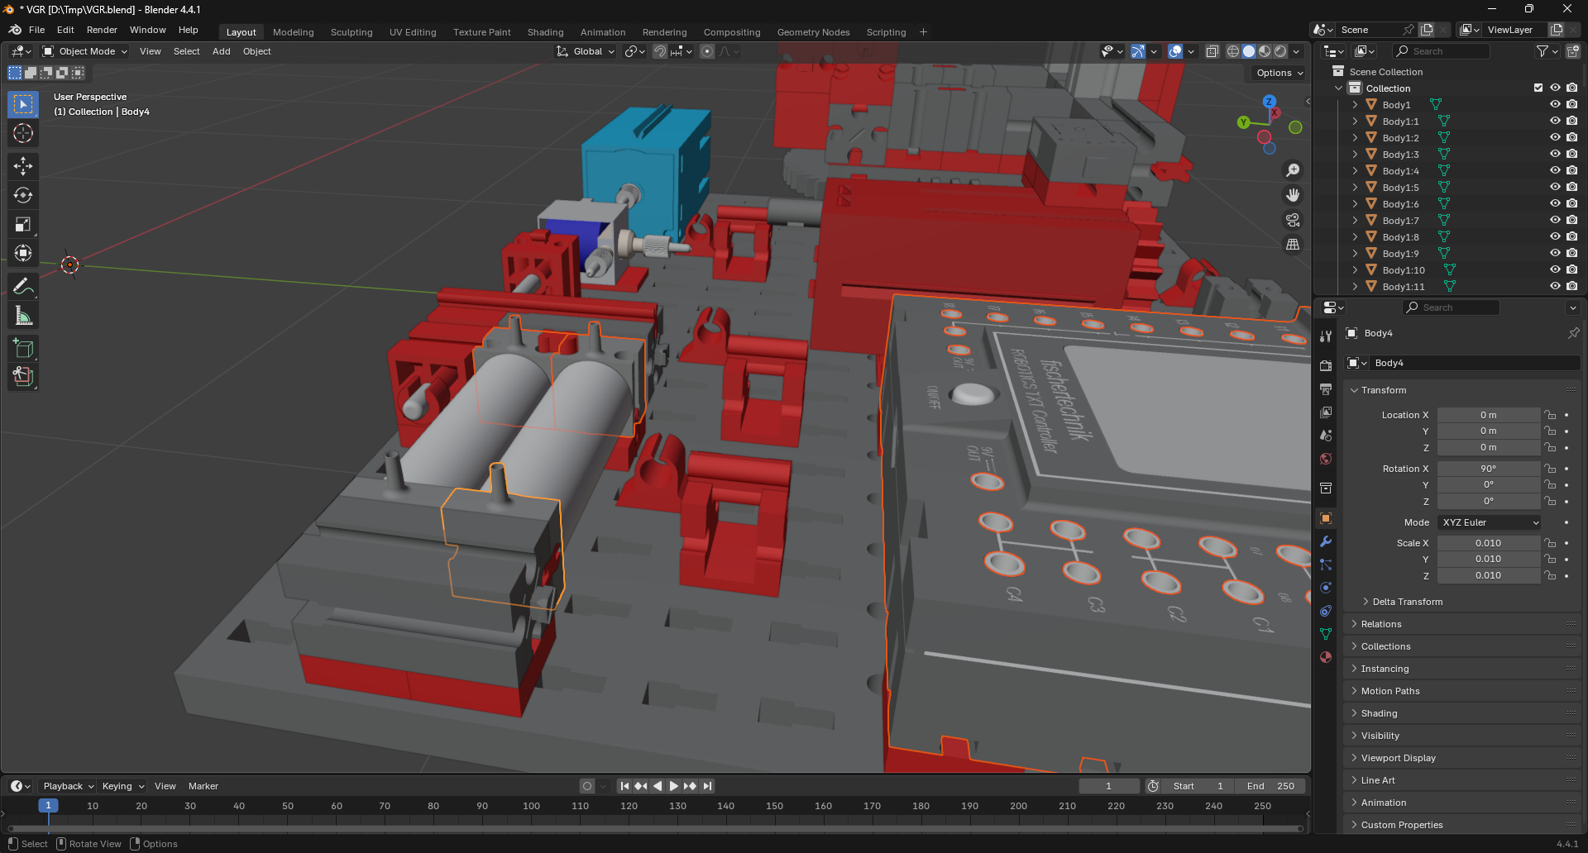This screenshot has height=853, width=1588.
Task: Open the XYZ Euler rotation mode dropdown
Action: (1490, 522)
